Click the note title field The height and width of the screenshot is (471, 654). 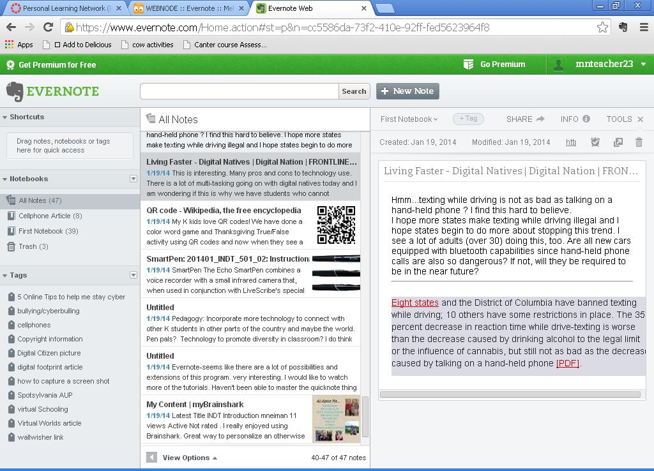512,171
